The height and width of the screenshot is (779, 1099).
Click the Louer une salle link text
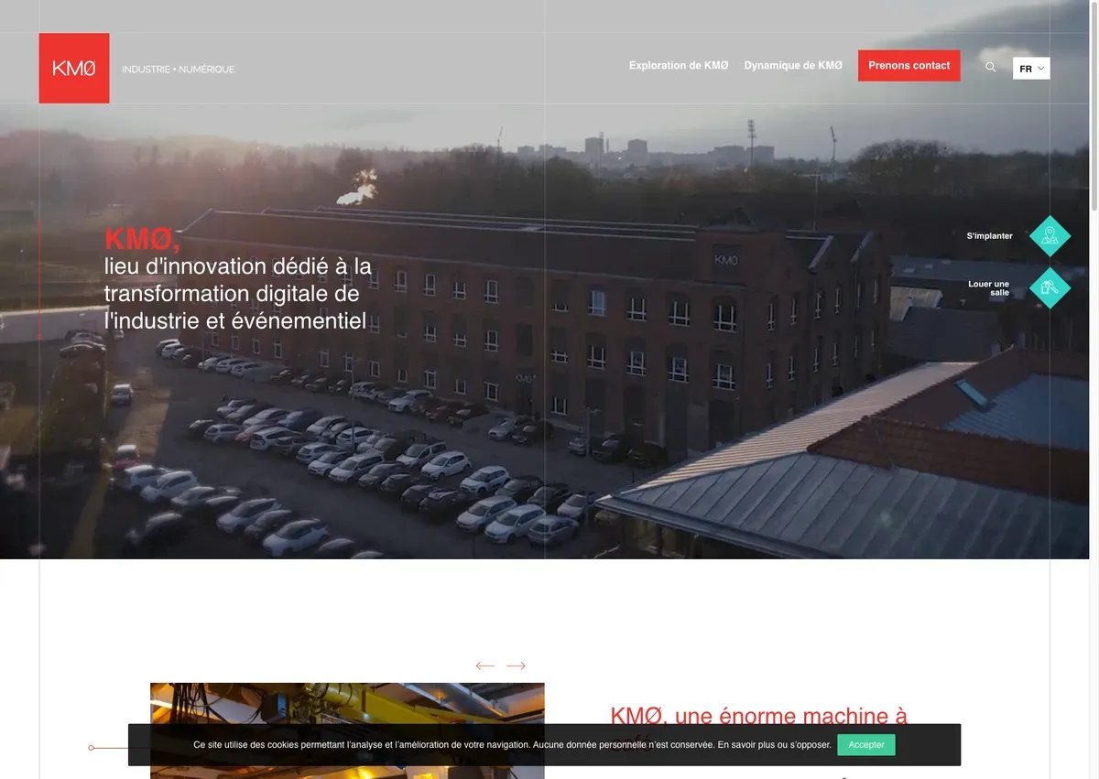pos(989,288)
